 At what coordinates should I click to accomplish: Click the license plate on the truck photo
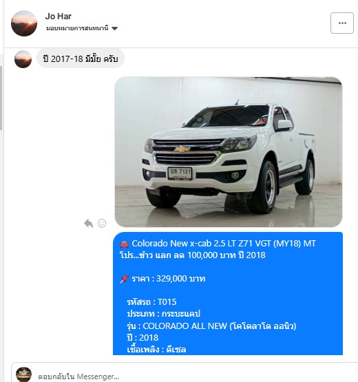click(x=180, y=173)
